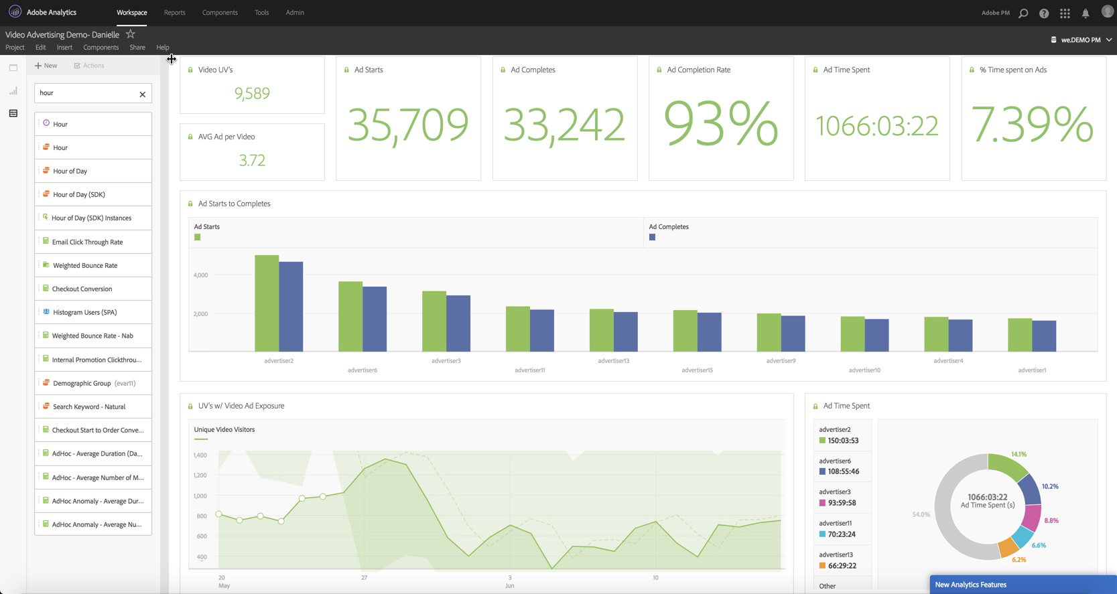Toggle Unique Video Visitors legend line

pyautogui.click(x=200, y=439)
